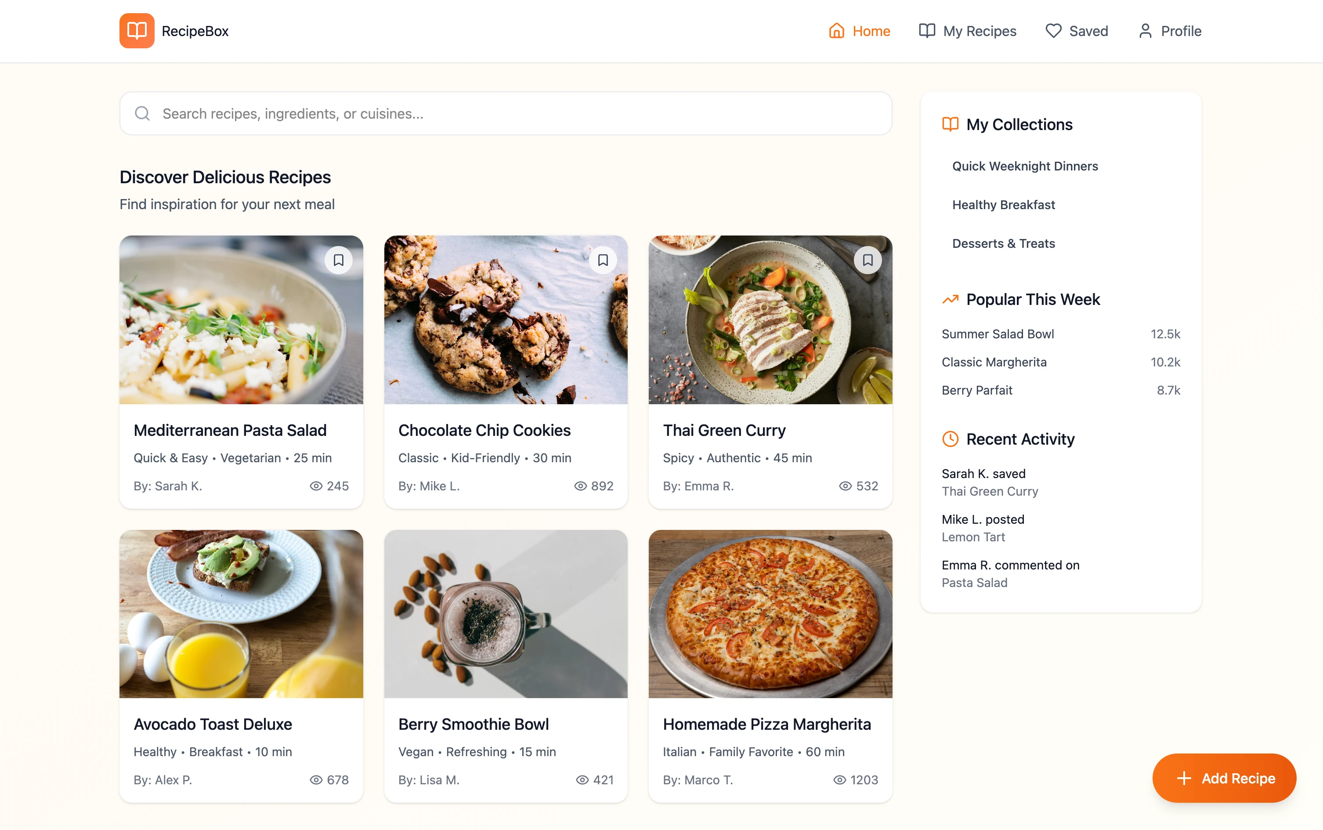Save Thai Green Curry with bookmark
The width and height of the screenshot is (1323, 830).
[867, 260]
